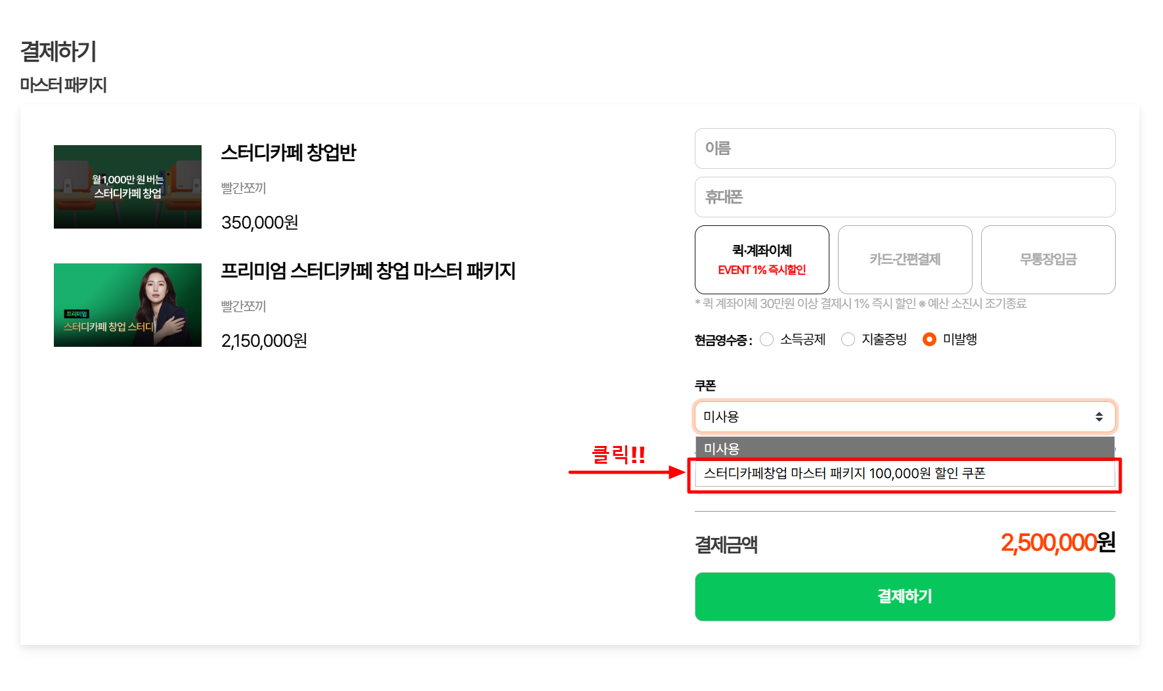Image resolution: width=1163 pixels, height=691 pixels.
Task: Select the 미발행 radio button
Action: (x=929, y=340)
